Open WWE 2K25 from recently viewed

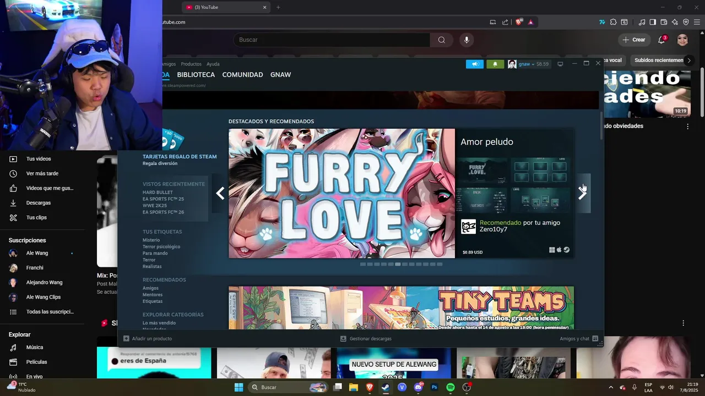click(154, 206)
